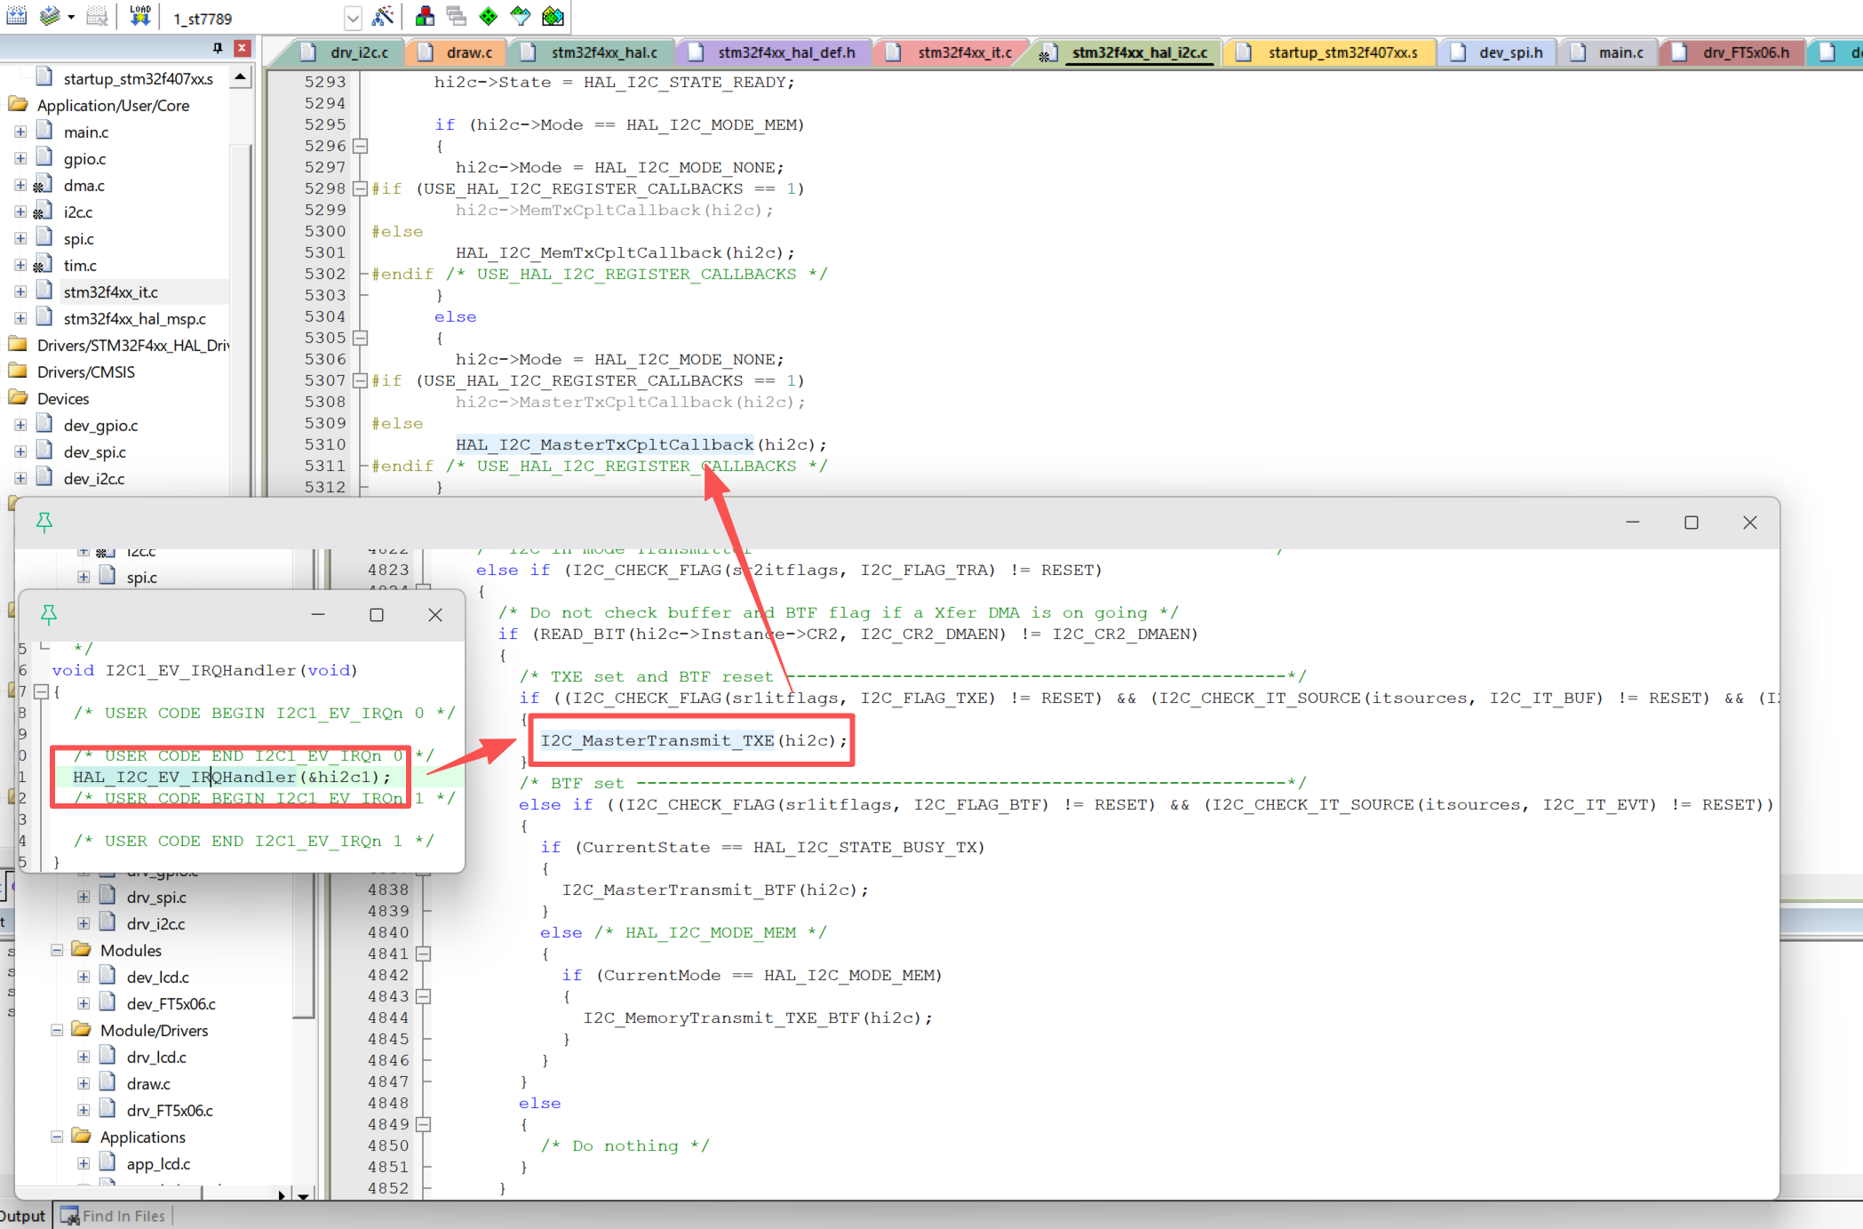
Task: Select stm32f4xx_hal_msp.c in the project tree
Action: tap(134, 318)
